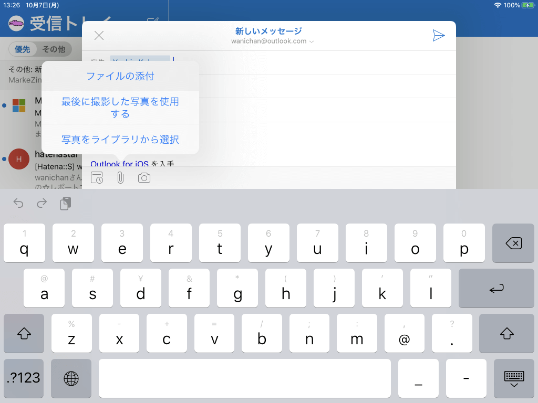Open the Microsoft logo email in the inbox
Viewport: 538px width, 403px height.
(41, 117)
